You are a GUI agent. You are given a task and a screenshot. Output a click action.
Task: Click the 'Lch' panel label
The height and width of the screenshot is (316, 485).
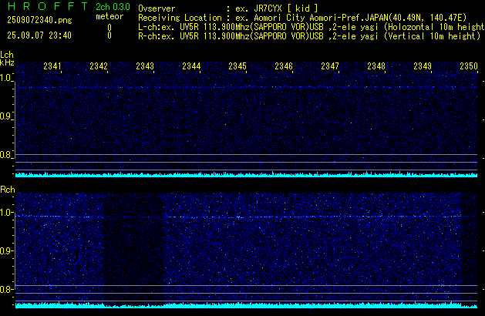[x=7, y=55]
